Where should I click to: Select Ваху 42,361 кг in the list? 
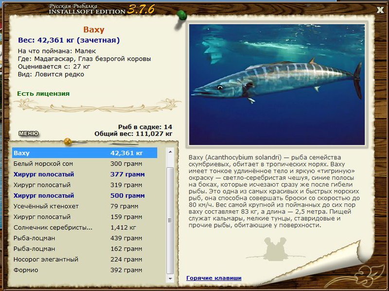(85, 153)
